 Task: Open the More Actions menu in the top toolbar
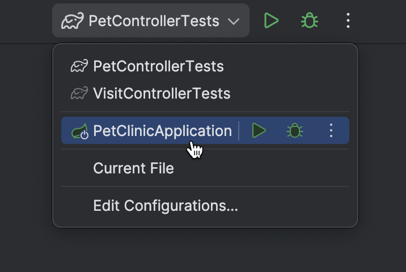[348, 21]
